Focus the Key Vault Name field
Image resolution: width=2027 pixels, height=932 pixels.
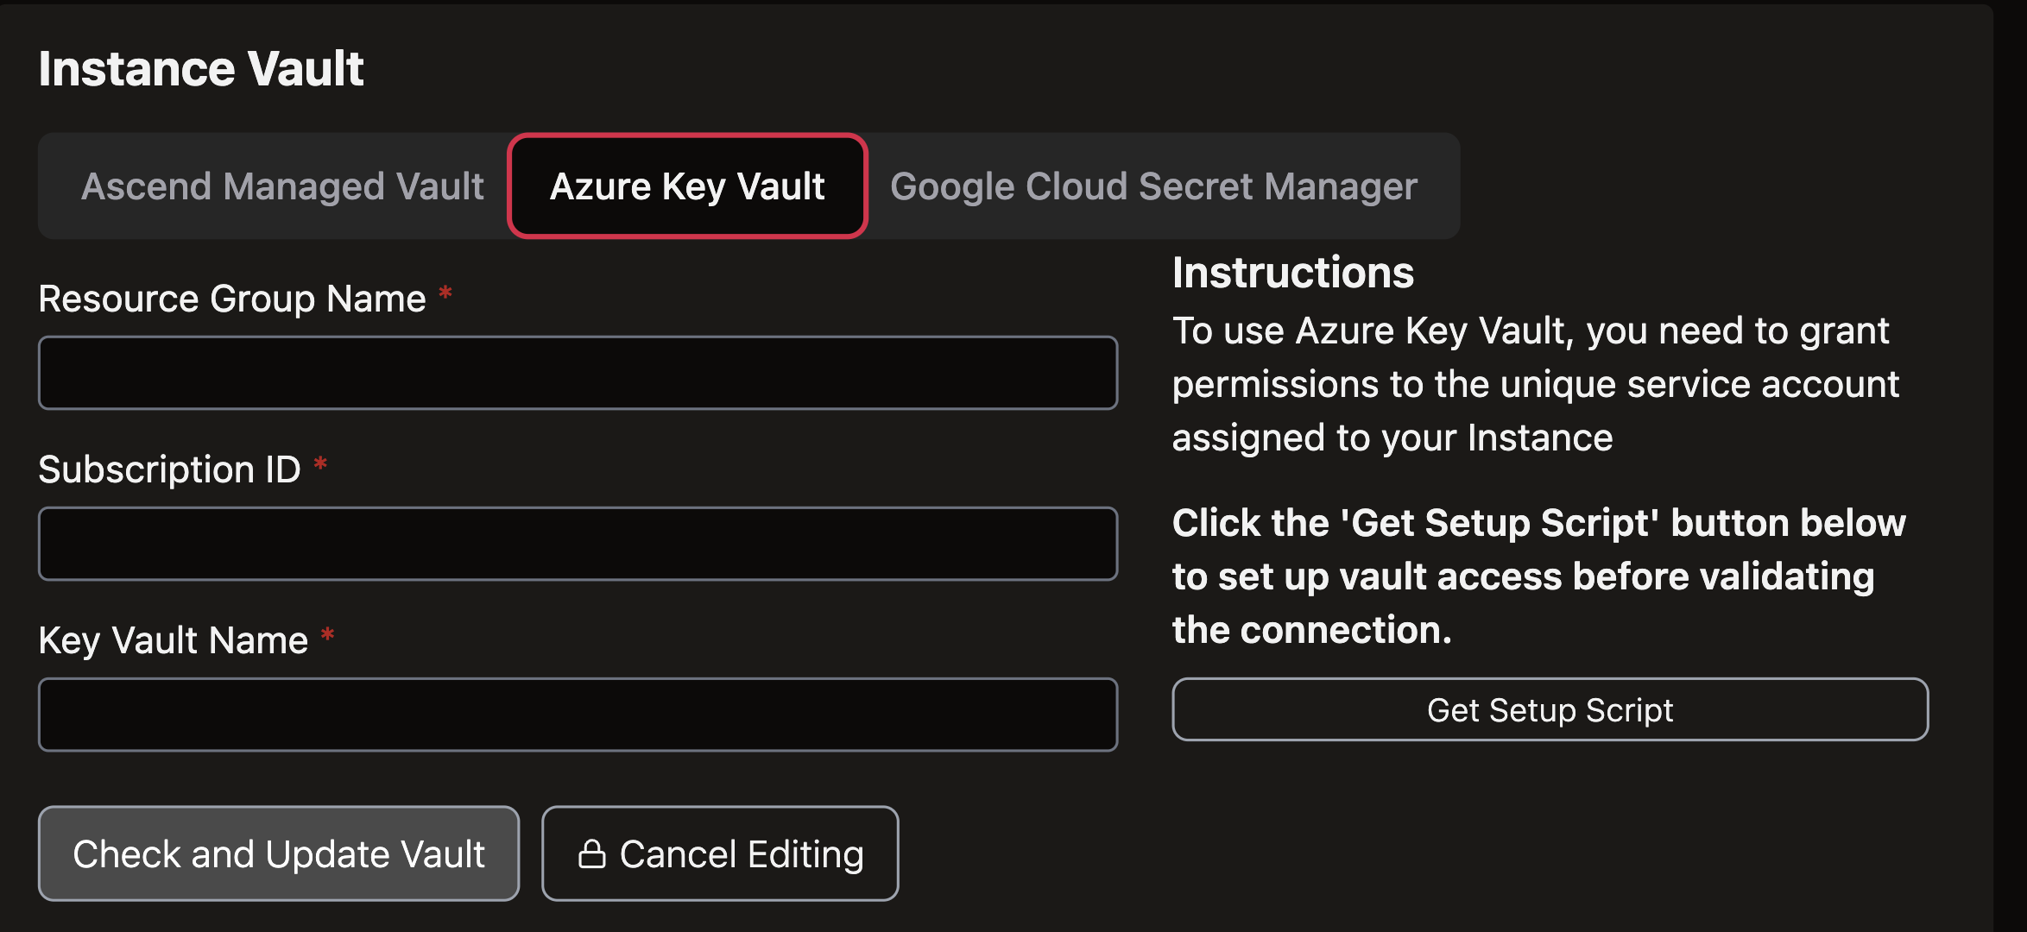click(x=578, y=715)
